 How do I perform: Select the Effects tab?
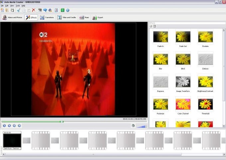[31, 17]
